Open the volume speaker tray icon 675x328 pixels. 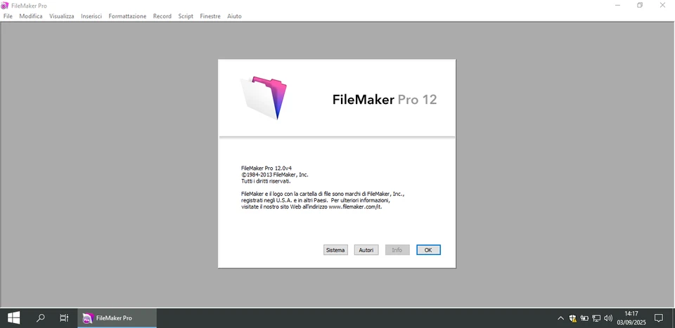click(x=608, y=318)
